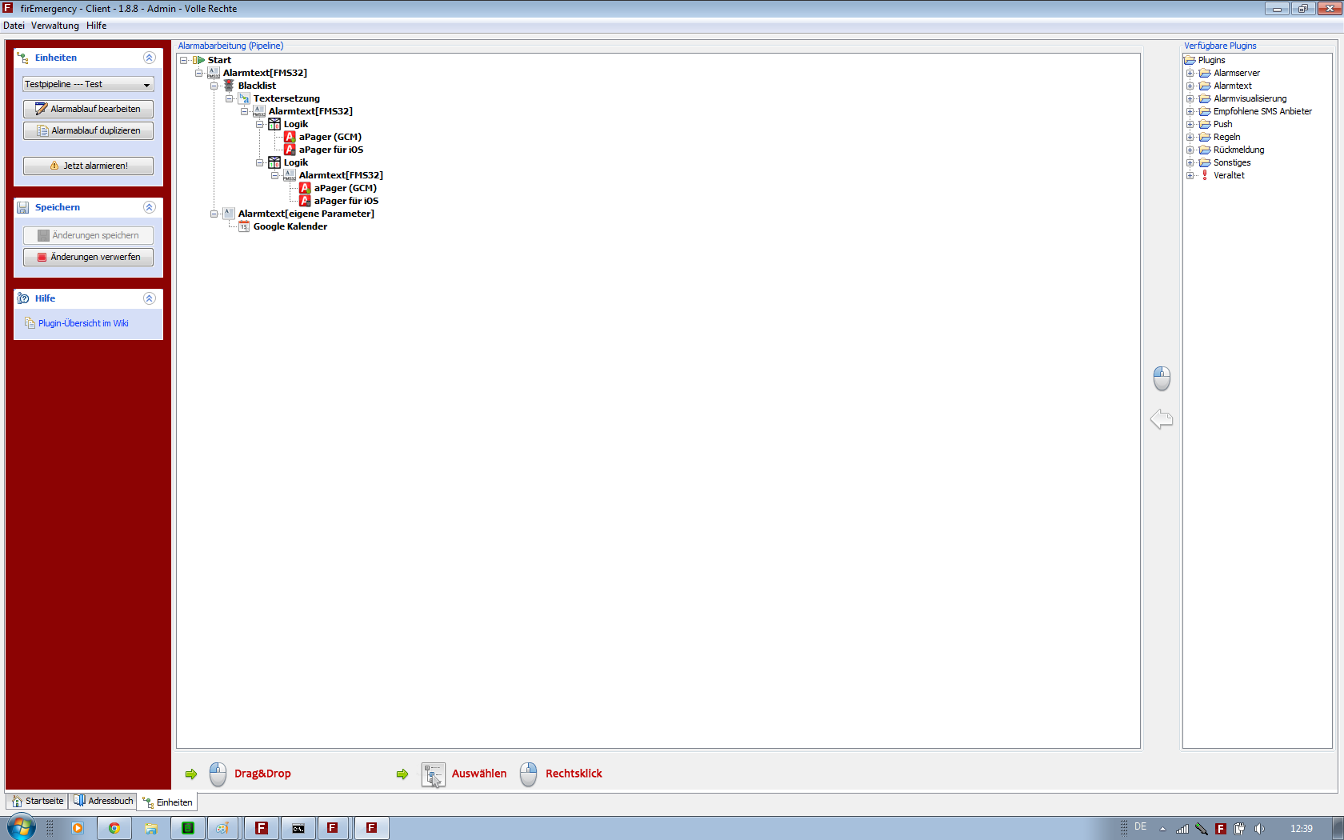Select Alarmtext[eigene Parameter] tree node
1344x840 pixels.
point(306,214)
